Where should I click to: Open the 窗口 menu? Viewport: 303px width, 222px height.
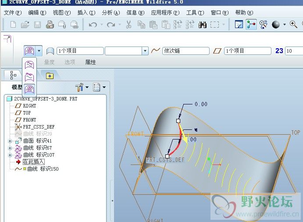220,13
